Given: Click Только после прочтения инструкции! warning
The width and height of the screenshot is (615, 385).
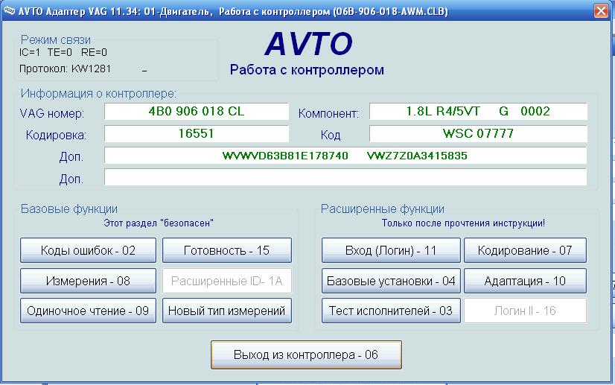Looking at the screenshot, I should pos(463,223).
